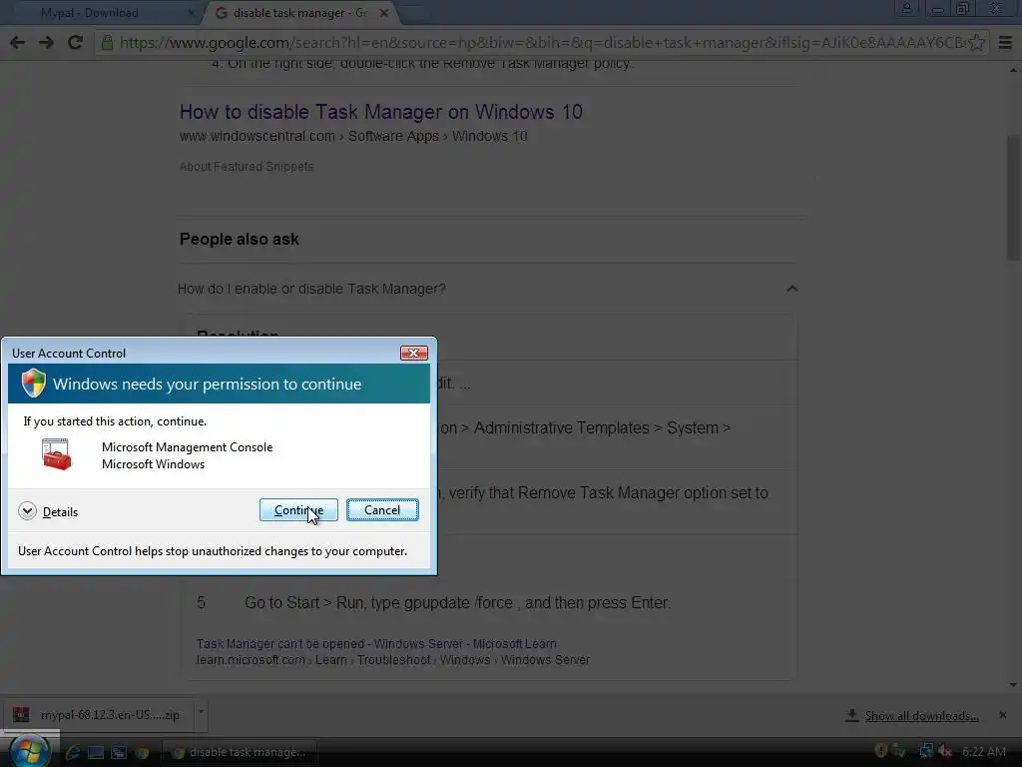Open How to disable Task Manager link
The image size is (1022, 767).
380,112
